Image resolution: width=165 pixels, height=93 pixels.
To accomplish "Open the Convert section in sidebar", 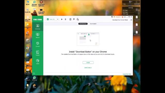I will pyautogui.click(x=38, y=44).
